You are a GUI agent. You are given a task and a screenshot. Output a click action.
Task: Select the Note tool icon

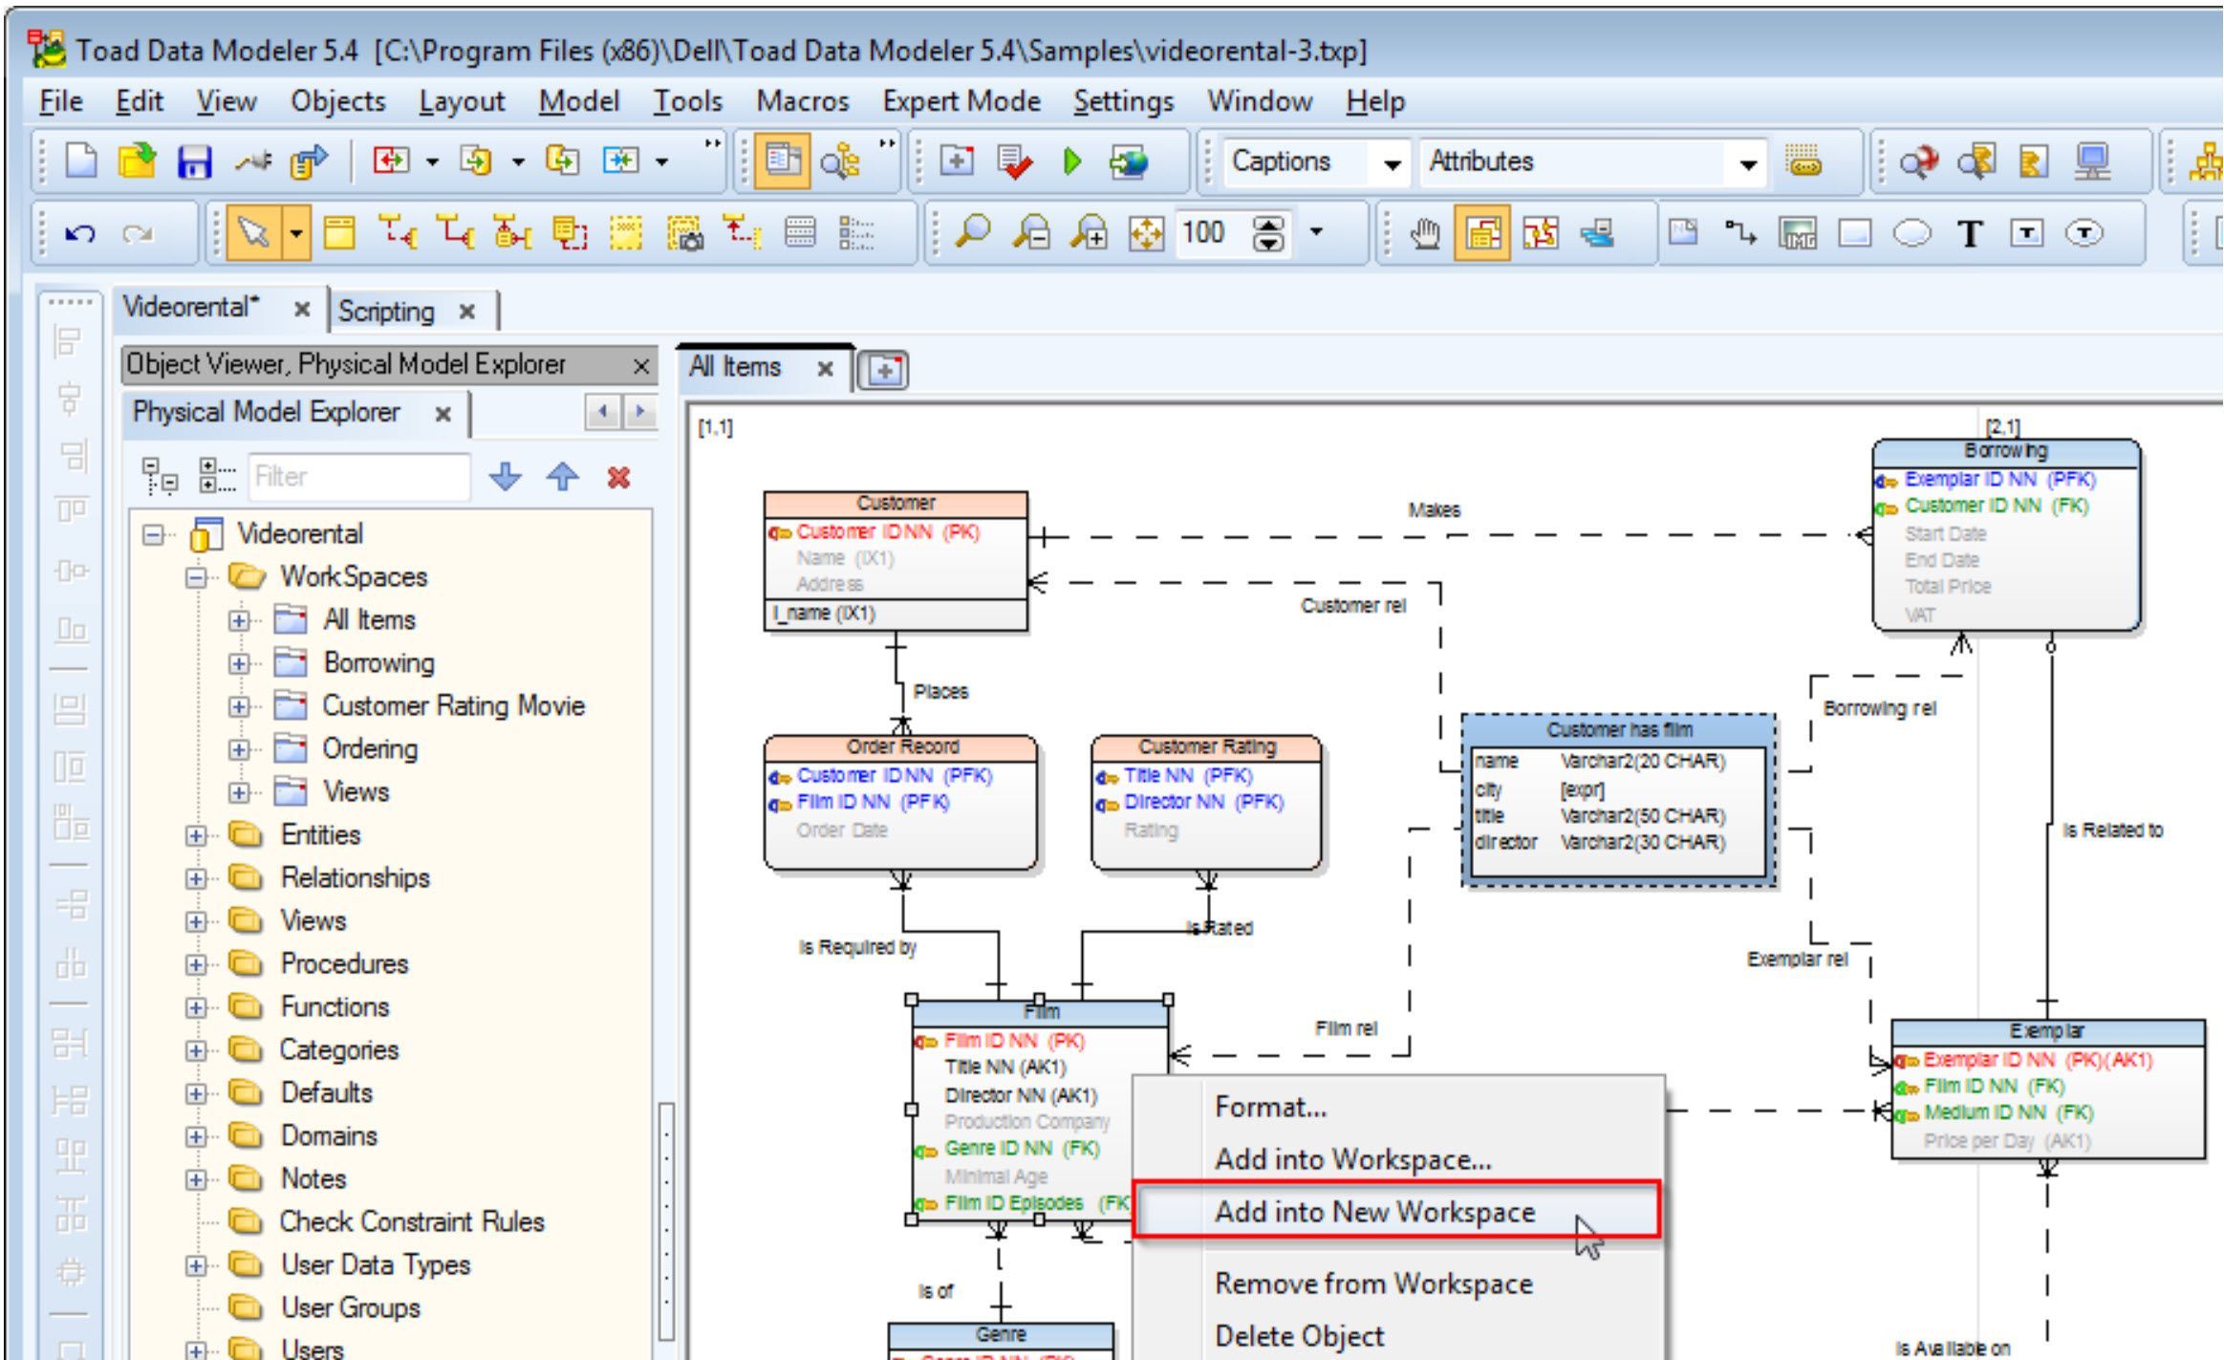[x=1683, y=232]
